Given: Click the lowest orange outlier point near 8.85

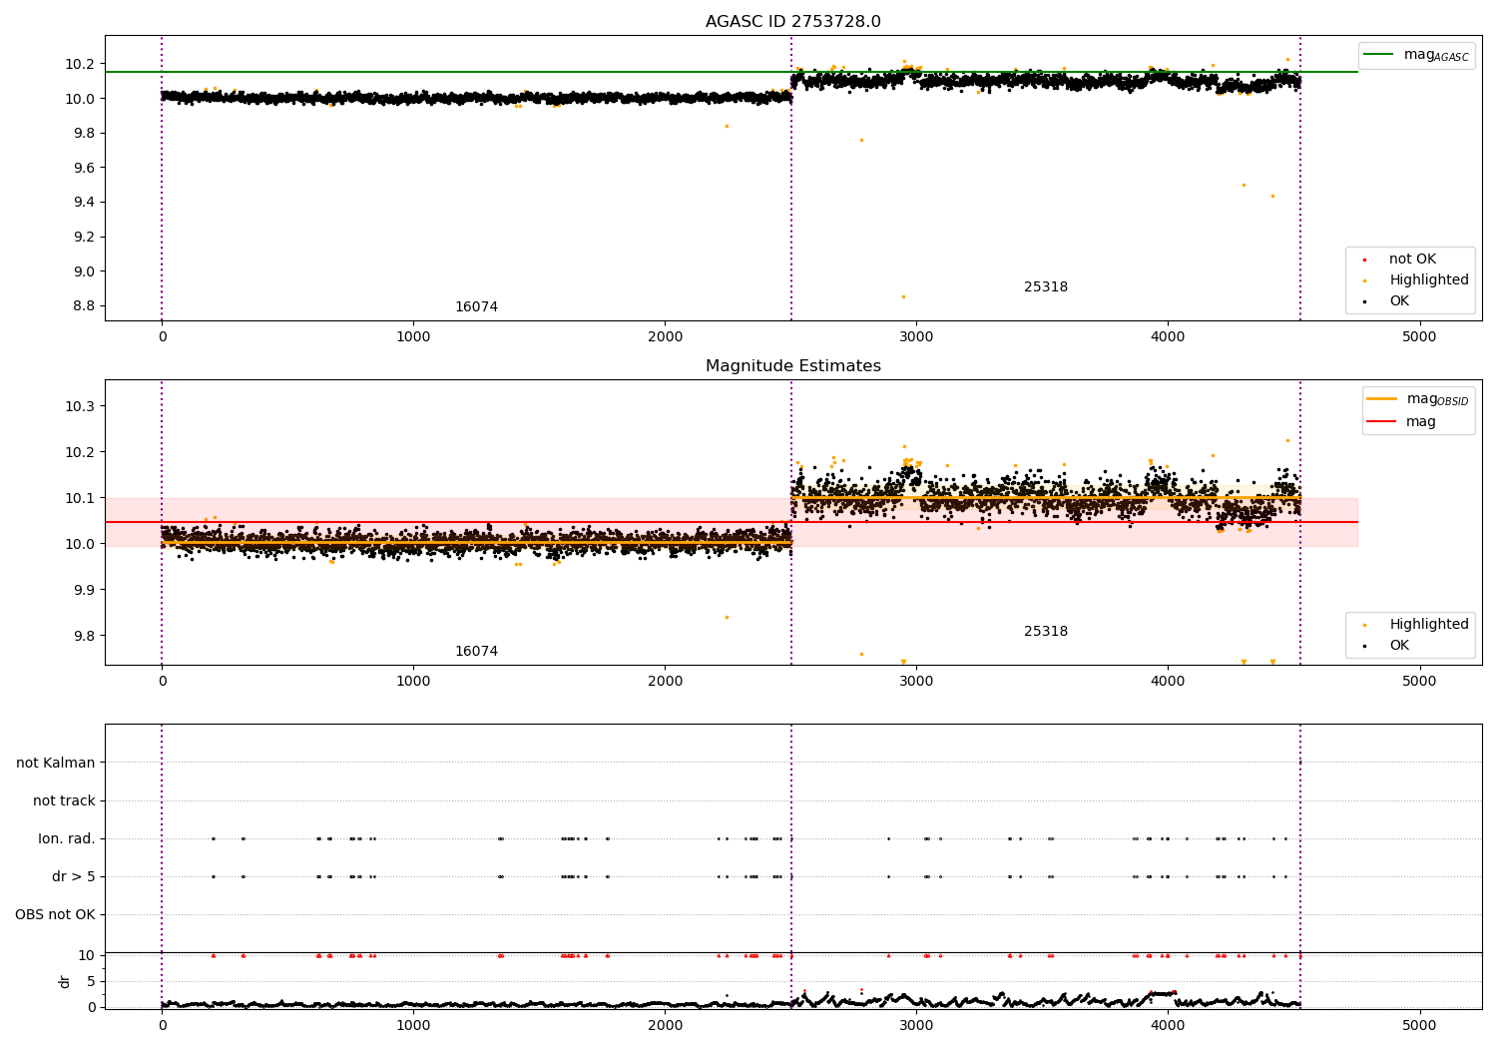Looking at the screenshot, I should pyautogui.click(x=903, y=296).
